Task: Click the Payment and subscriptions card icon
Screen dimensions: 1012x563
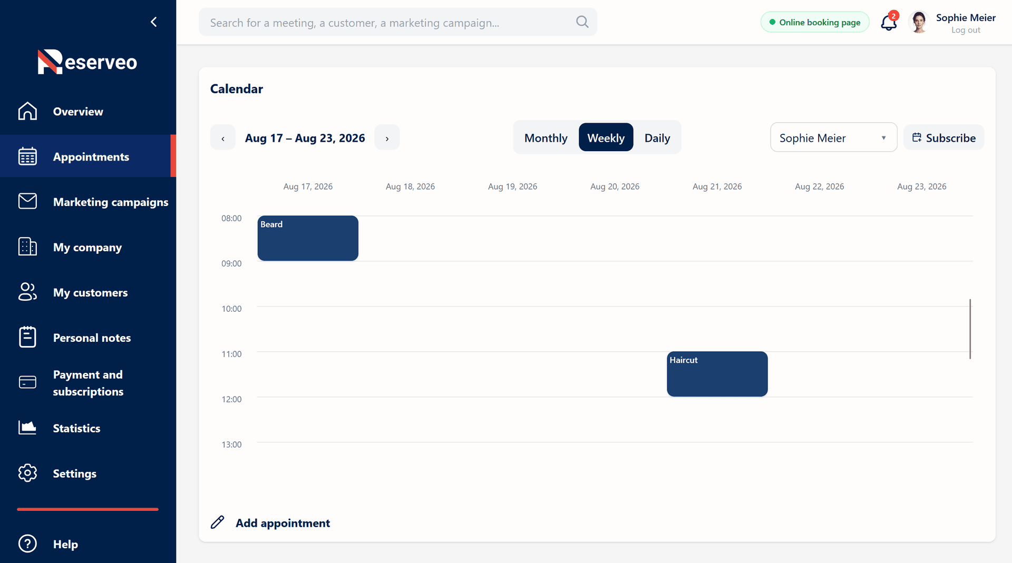Action: point(27,382)
